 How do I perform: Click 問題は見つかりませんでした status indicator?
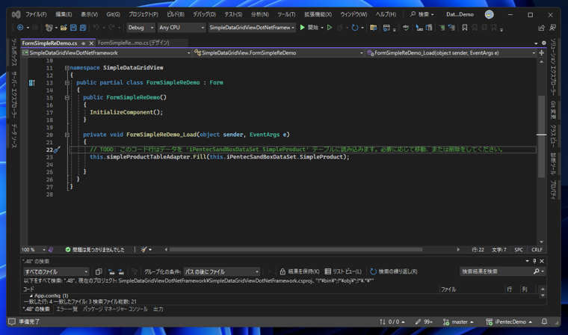(95, 250)
